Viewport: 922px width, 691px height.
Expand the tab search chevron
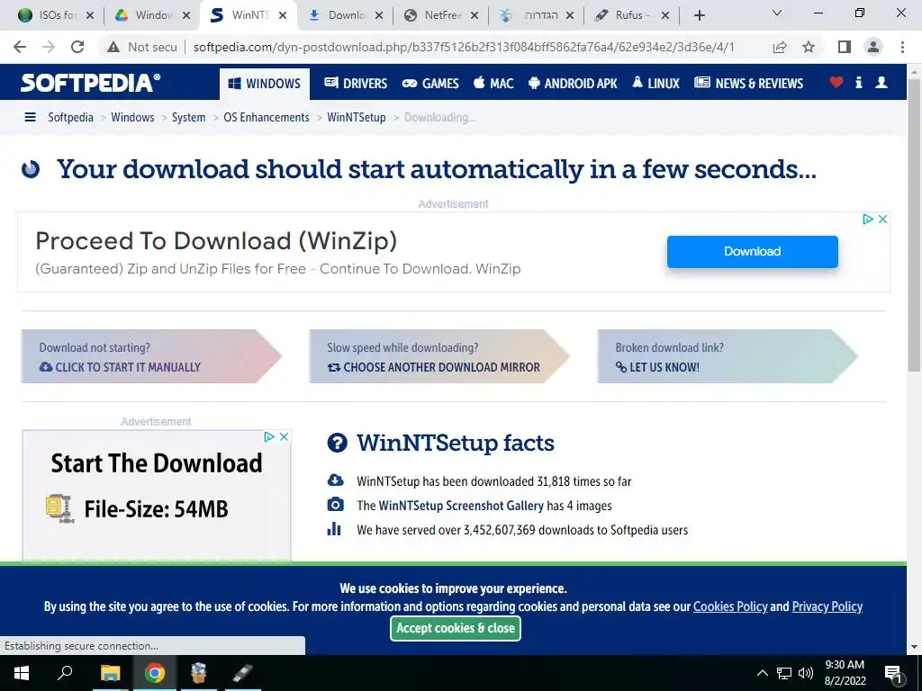[777, 13]
